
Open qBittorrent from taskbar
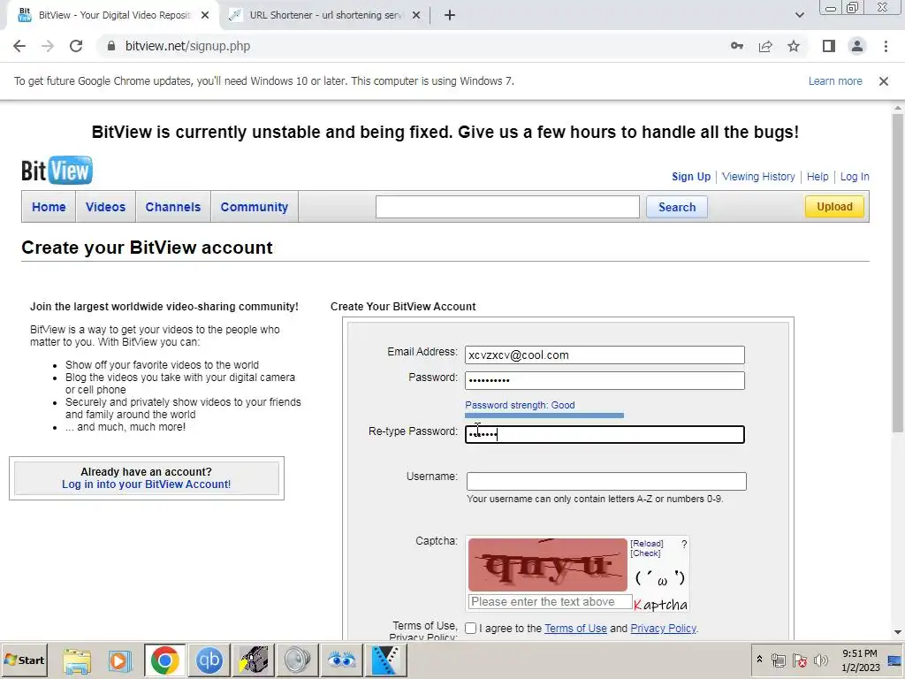[209, 660]
